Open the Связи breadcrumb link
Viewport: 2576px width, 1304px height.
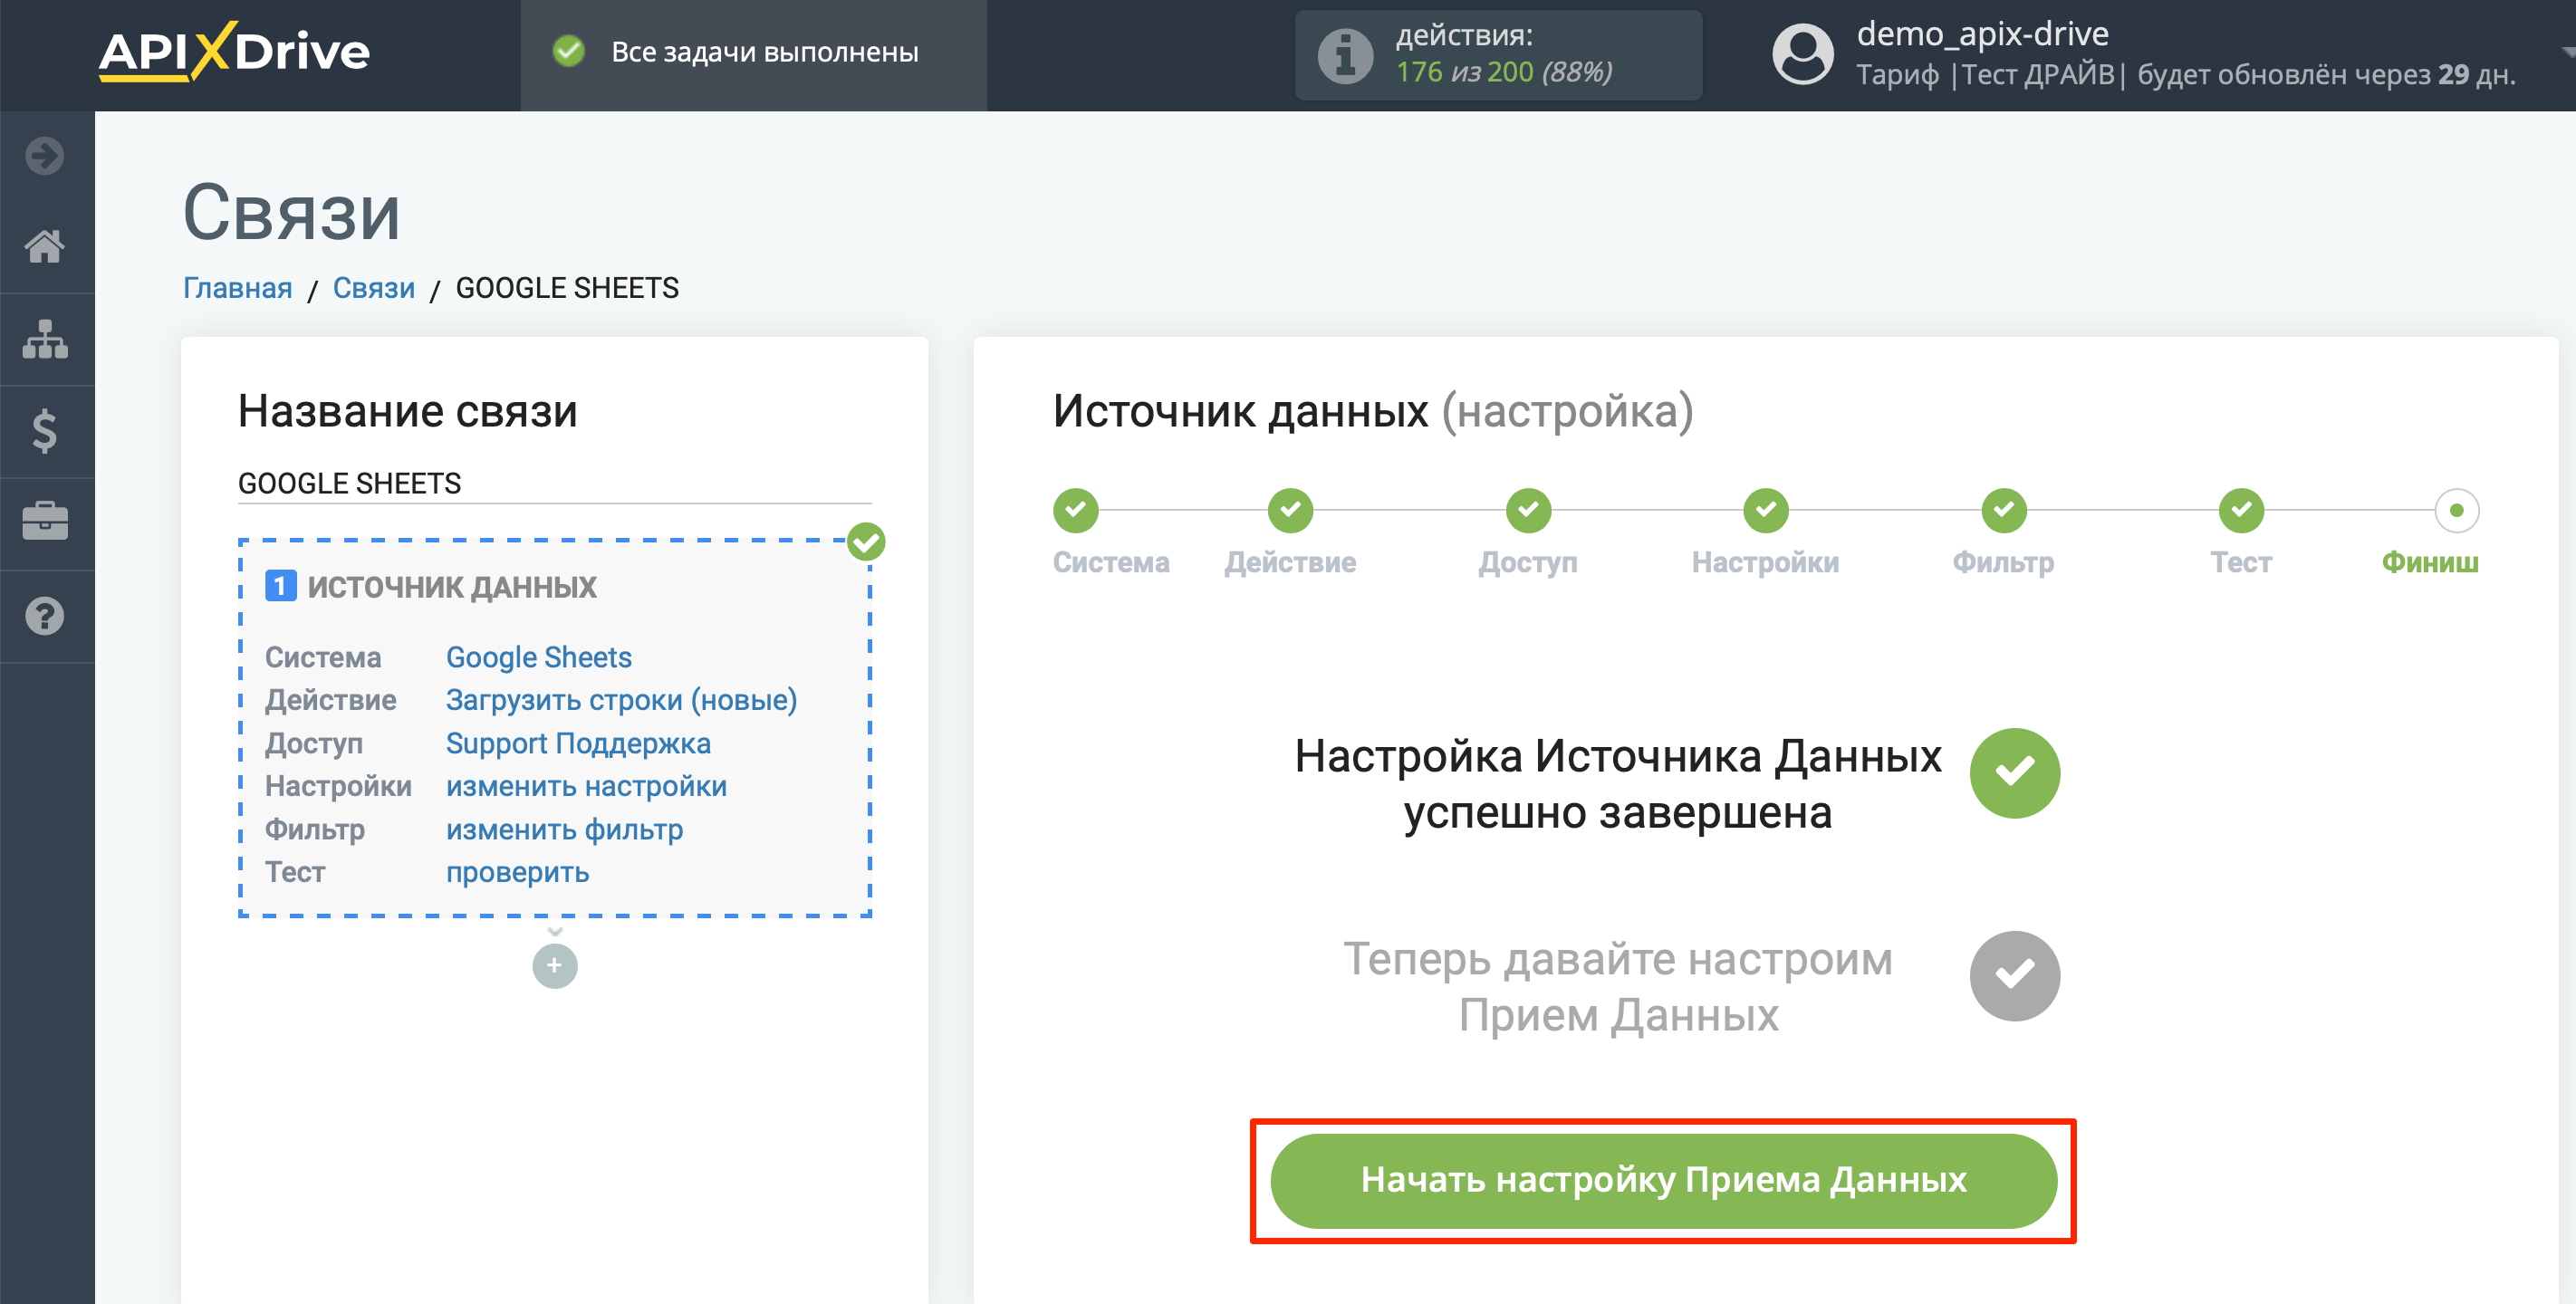[x=373, y=288]
